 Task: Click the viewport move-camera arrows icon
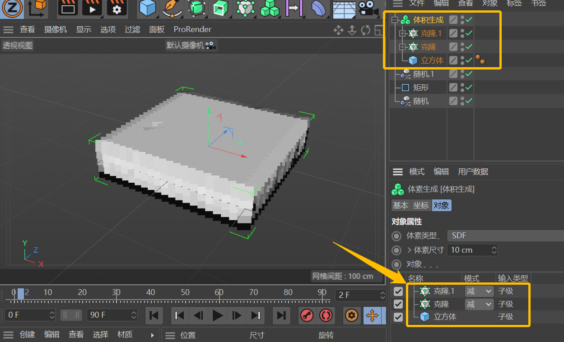pyautogui.click(x=338, y=30)
